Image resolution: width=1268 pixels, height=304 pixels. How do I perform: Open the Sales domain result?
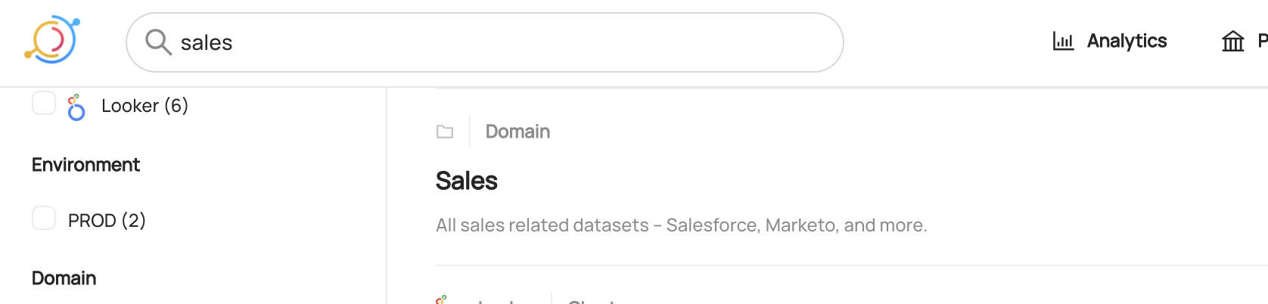pos(466,181)
